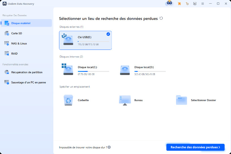231x154 pixels.
Task: Open the RAID recovery section
Action: click(x=14, y=53)
